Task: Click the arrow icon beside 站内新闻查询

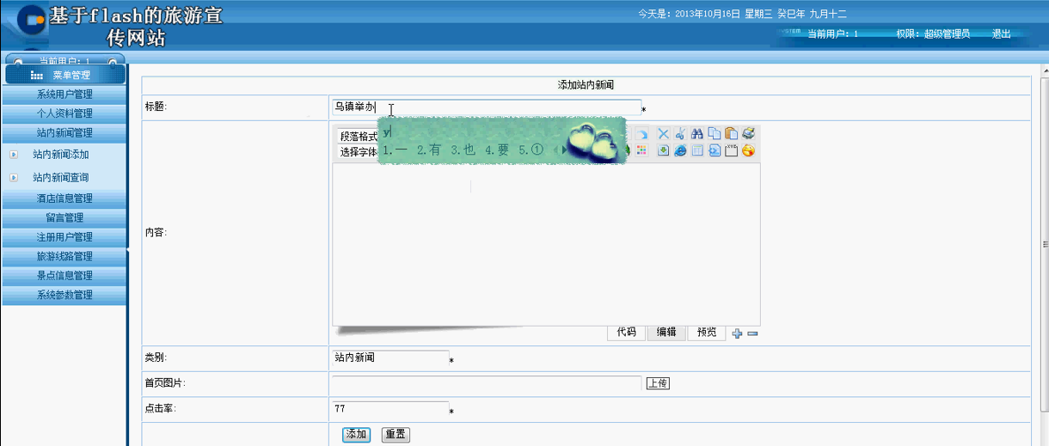Action: (14, 178)
